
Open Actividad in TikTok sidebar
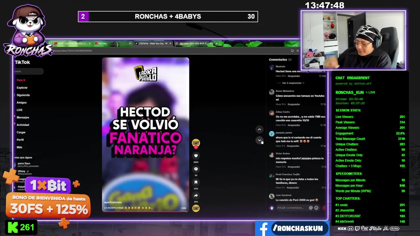pos(23,125)
